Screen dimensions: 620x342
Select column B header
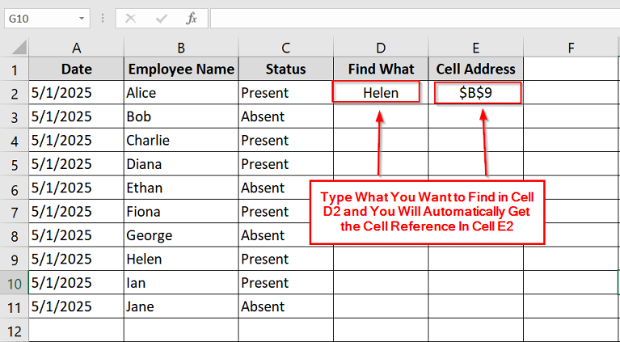(180, 48)
